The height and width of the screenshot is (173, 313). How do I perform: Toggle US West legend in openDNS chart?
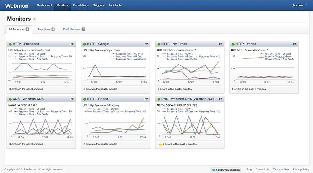[178, 109]
